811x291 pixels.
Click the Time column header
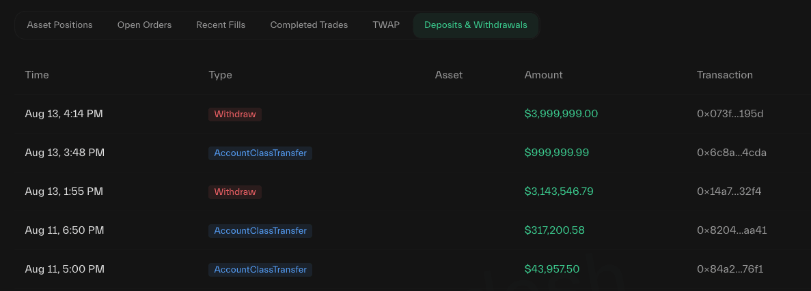pyautogui.click(x=37, y=75)
